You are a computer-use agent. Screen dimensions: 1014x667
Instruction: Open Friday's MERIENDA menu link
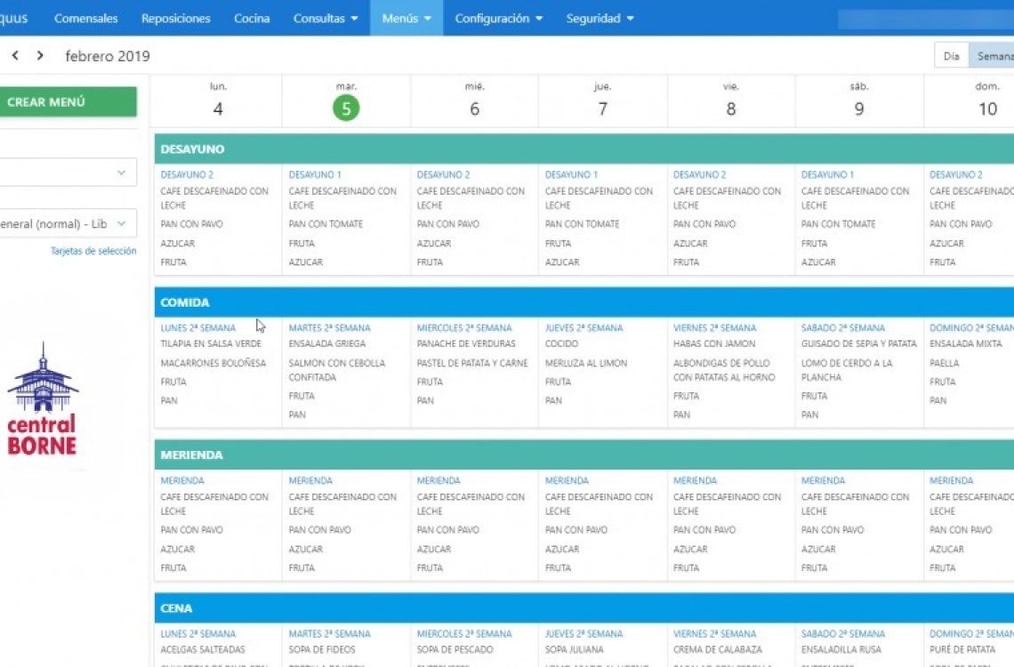point(696,480)
